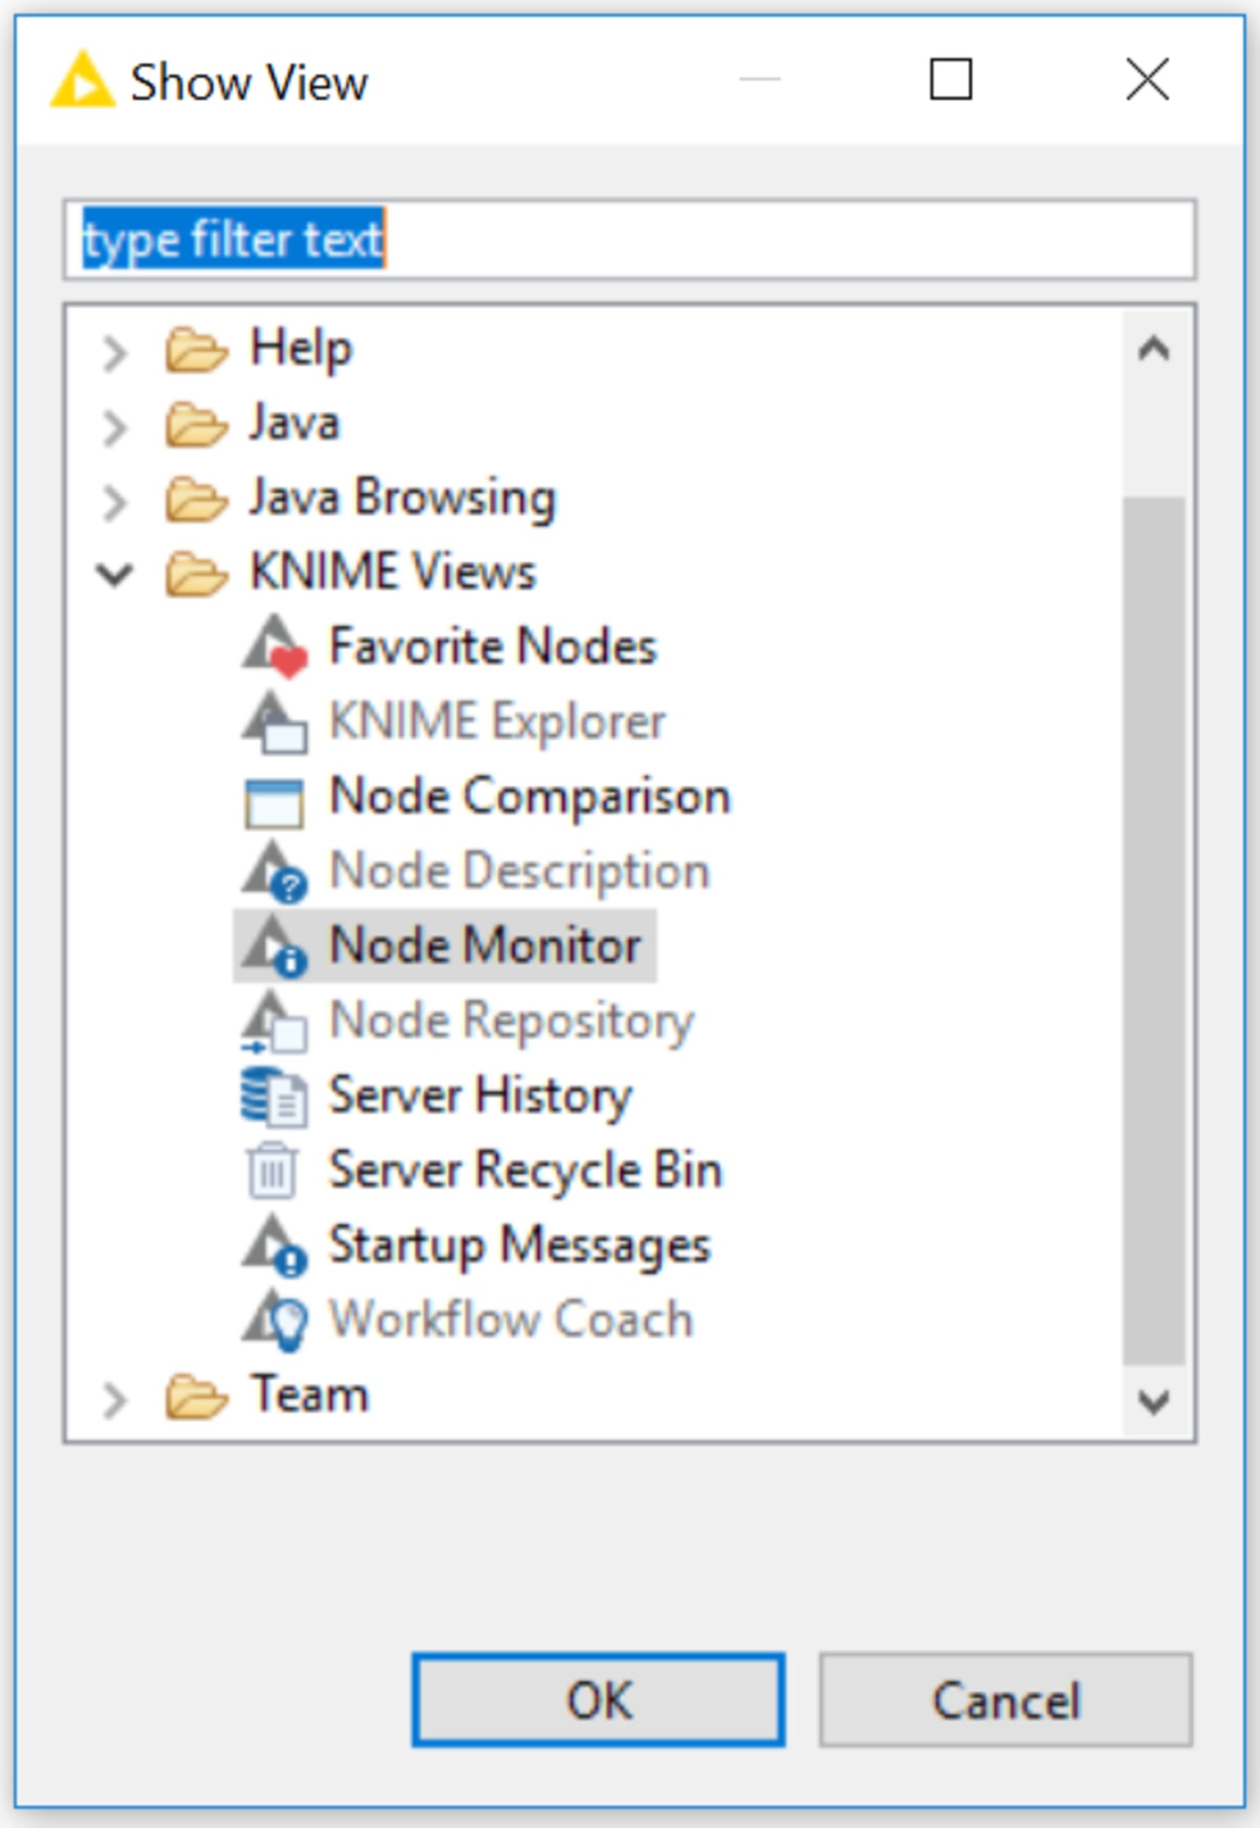
Task: Select the KNIME Explorer label
Action: [497, 721]
